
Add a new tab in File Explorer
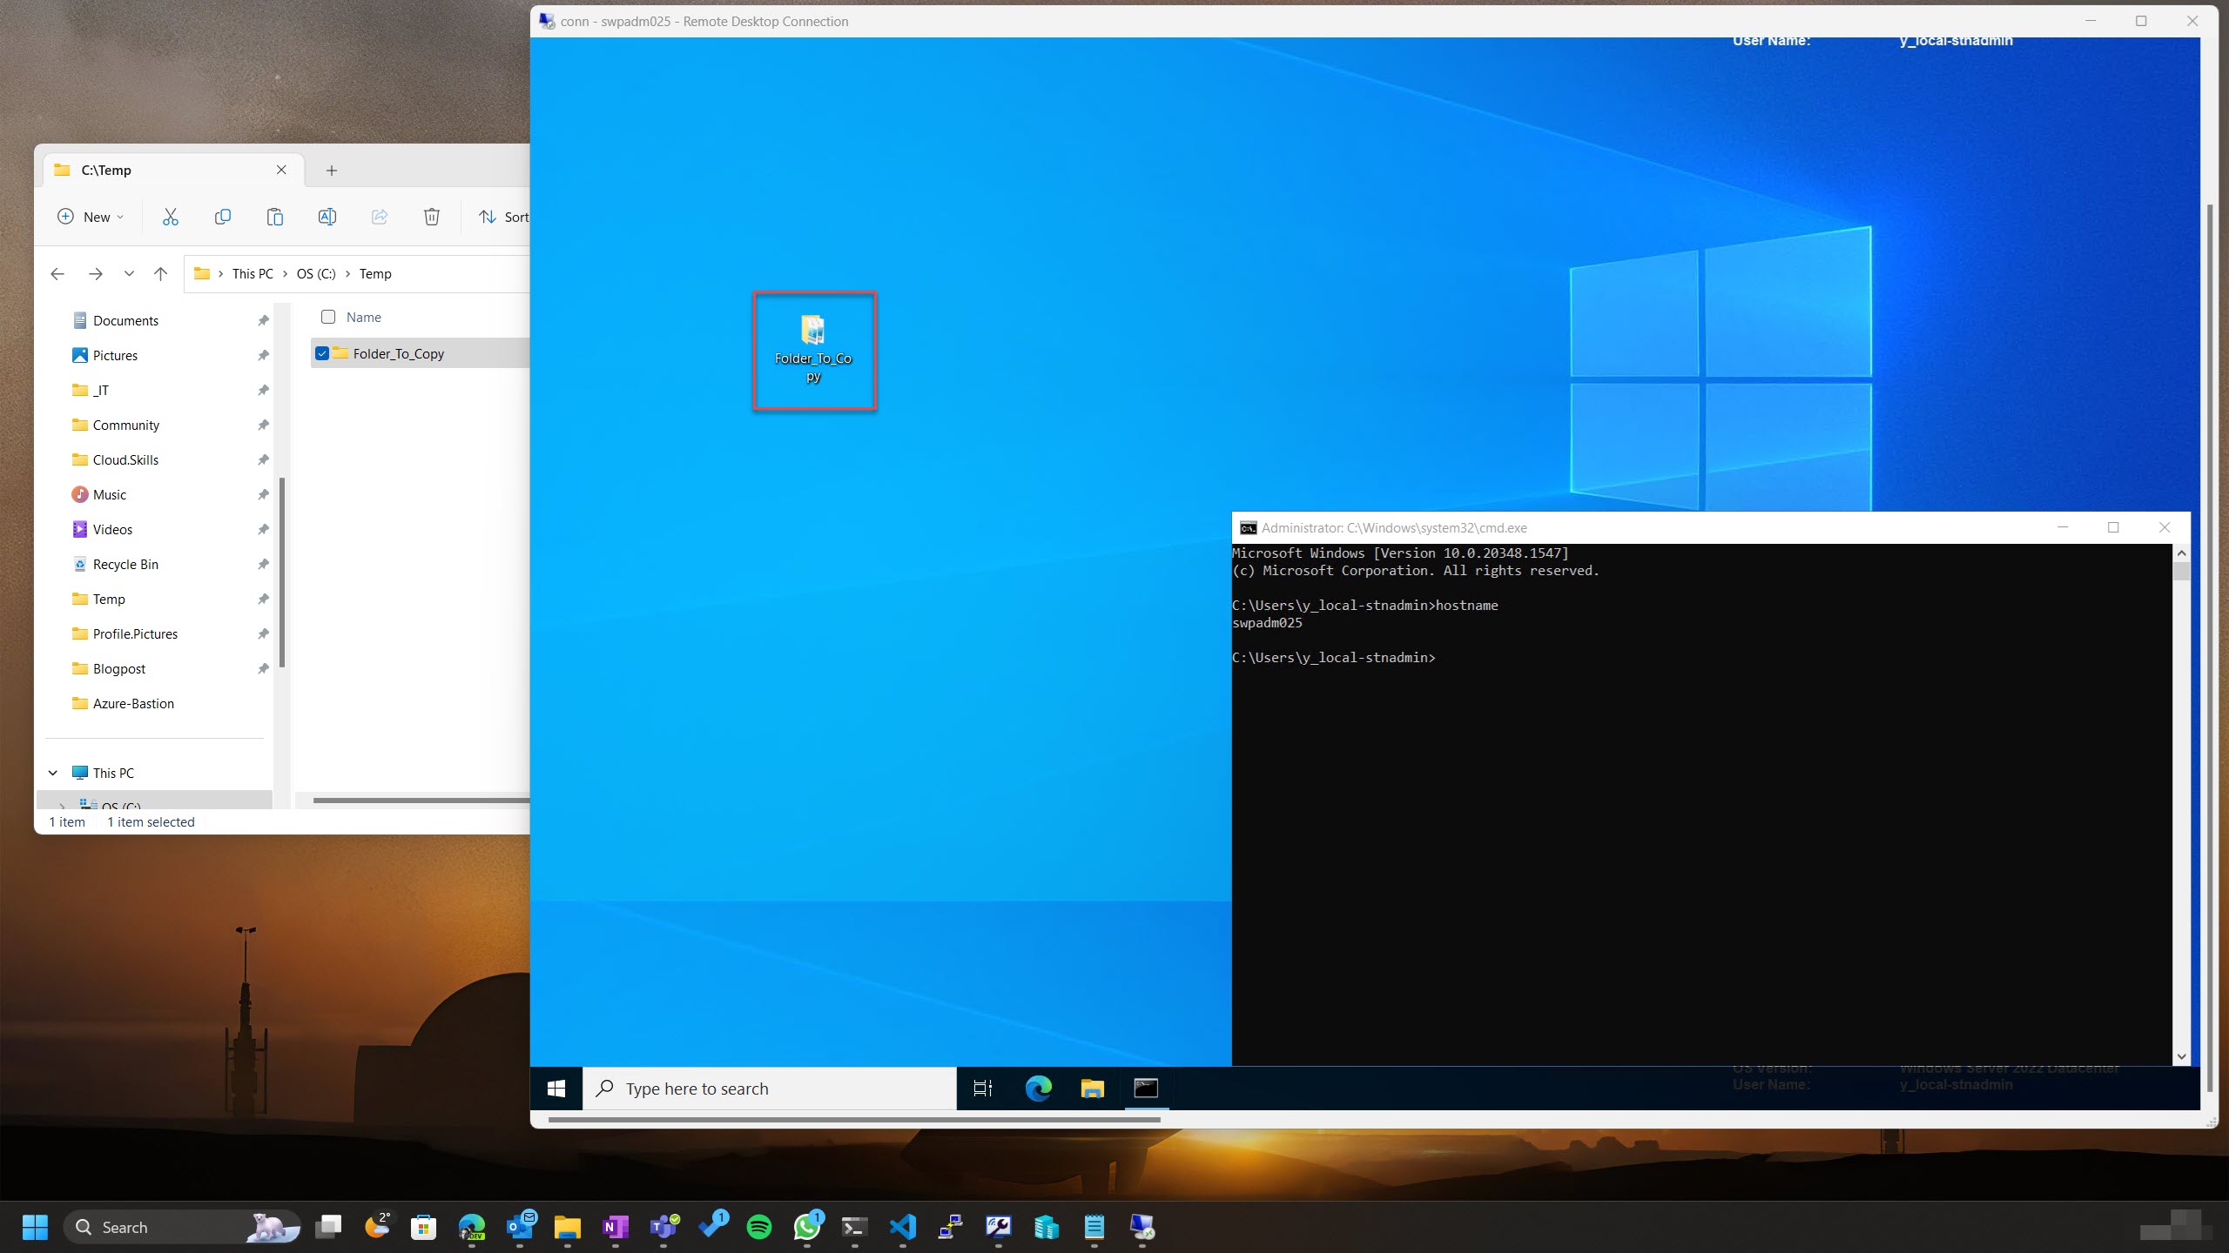(x=331, y=171)
